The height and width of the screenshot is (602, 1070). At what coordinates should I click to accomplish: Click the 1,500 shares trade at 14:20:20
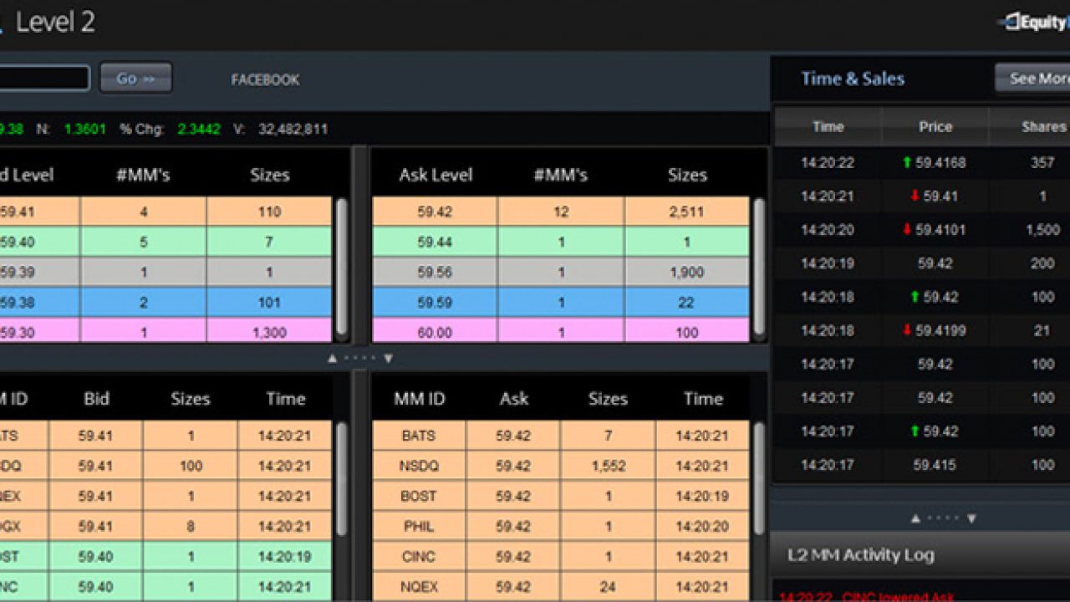(922, 229)
